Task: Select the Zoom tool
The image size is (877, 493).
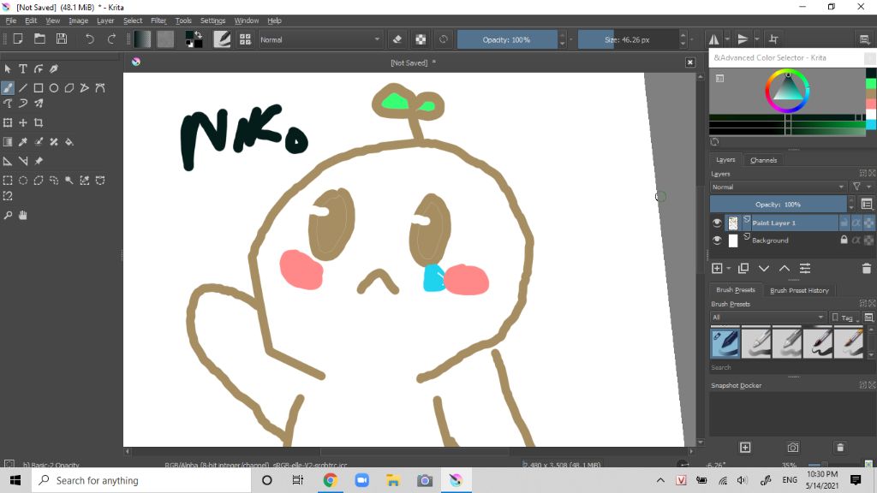Action: click(x=8, y=215)
